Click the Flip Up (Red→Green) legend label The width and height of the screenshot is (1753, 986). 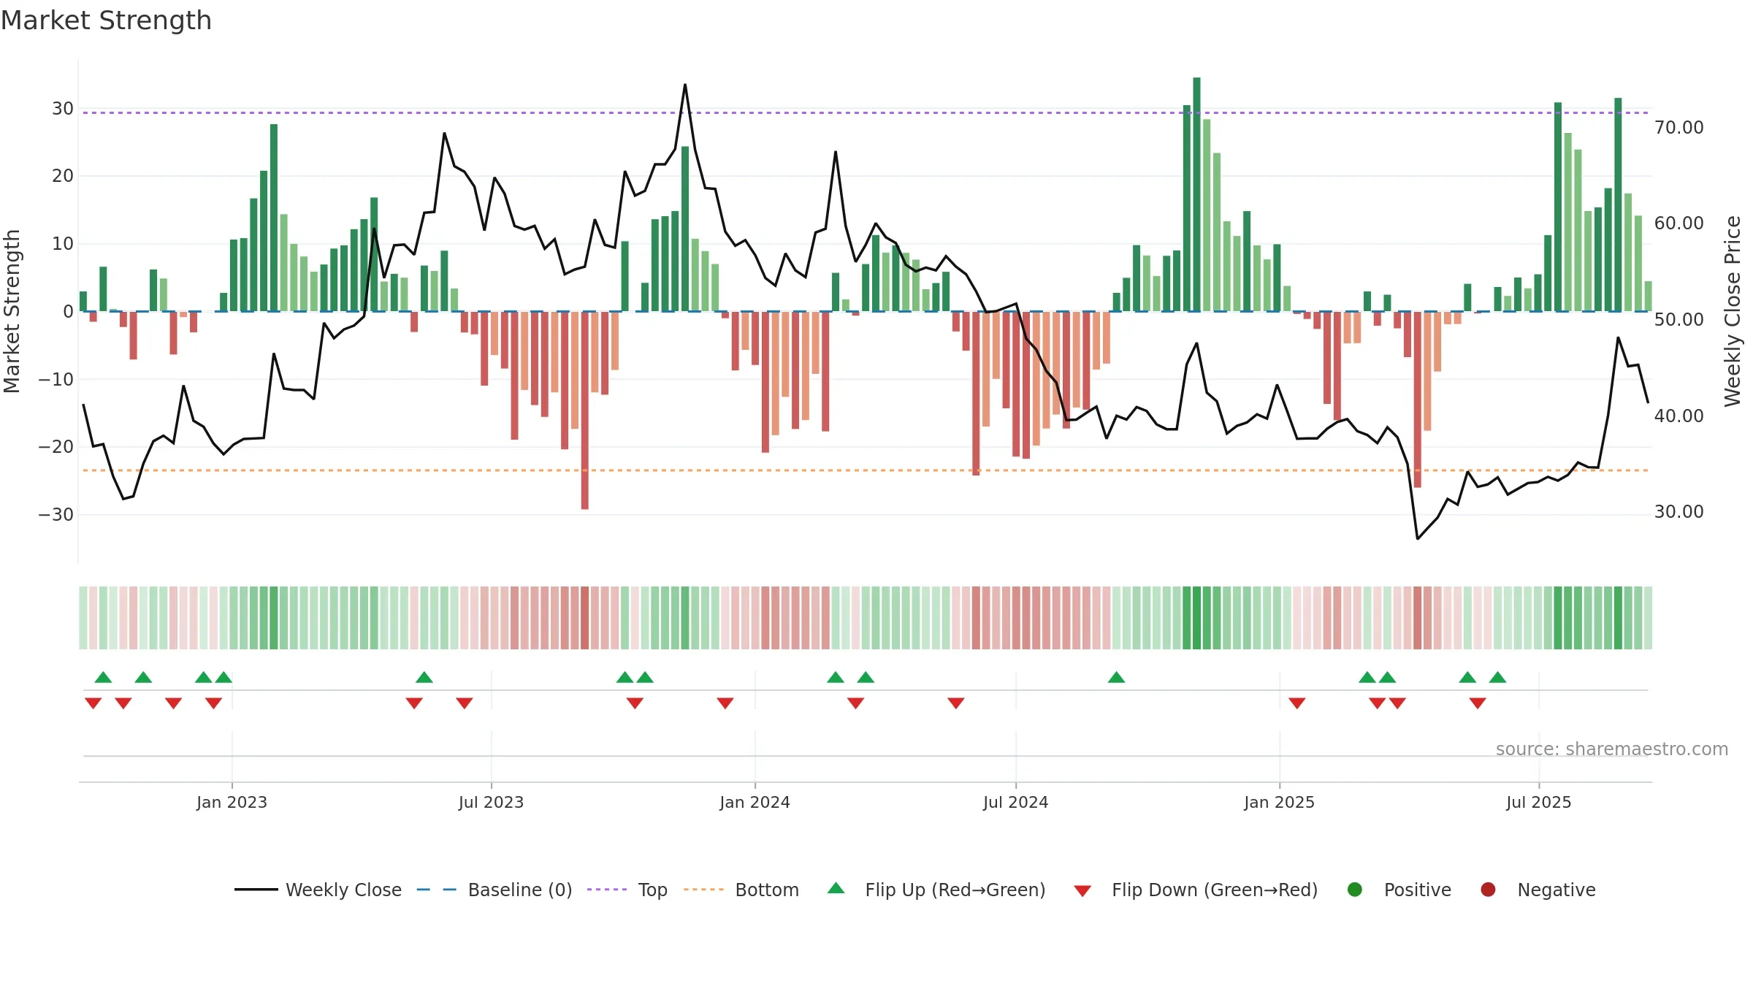[955, 890]
